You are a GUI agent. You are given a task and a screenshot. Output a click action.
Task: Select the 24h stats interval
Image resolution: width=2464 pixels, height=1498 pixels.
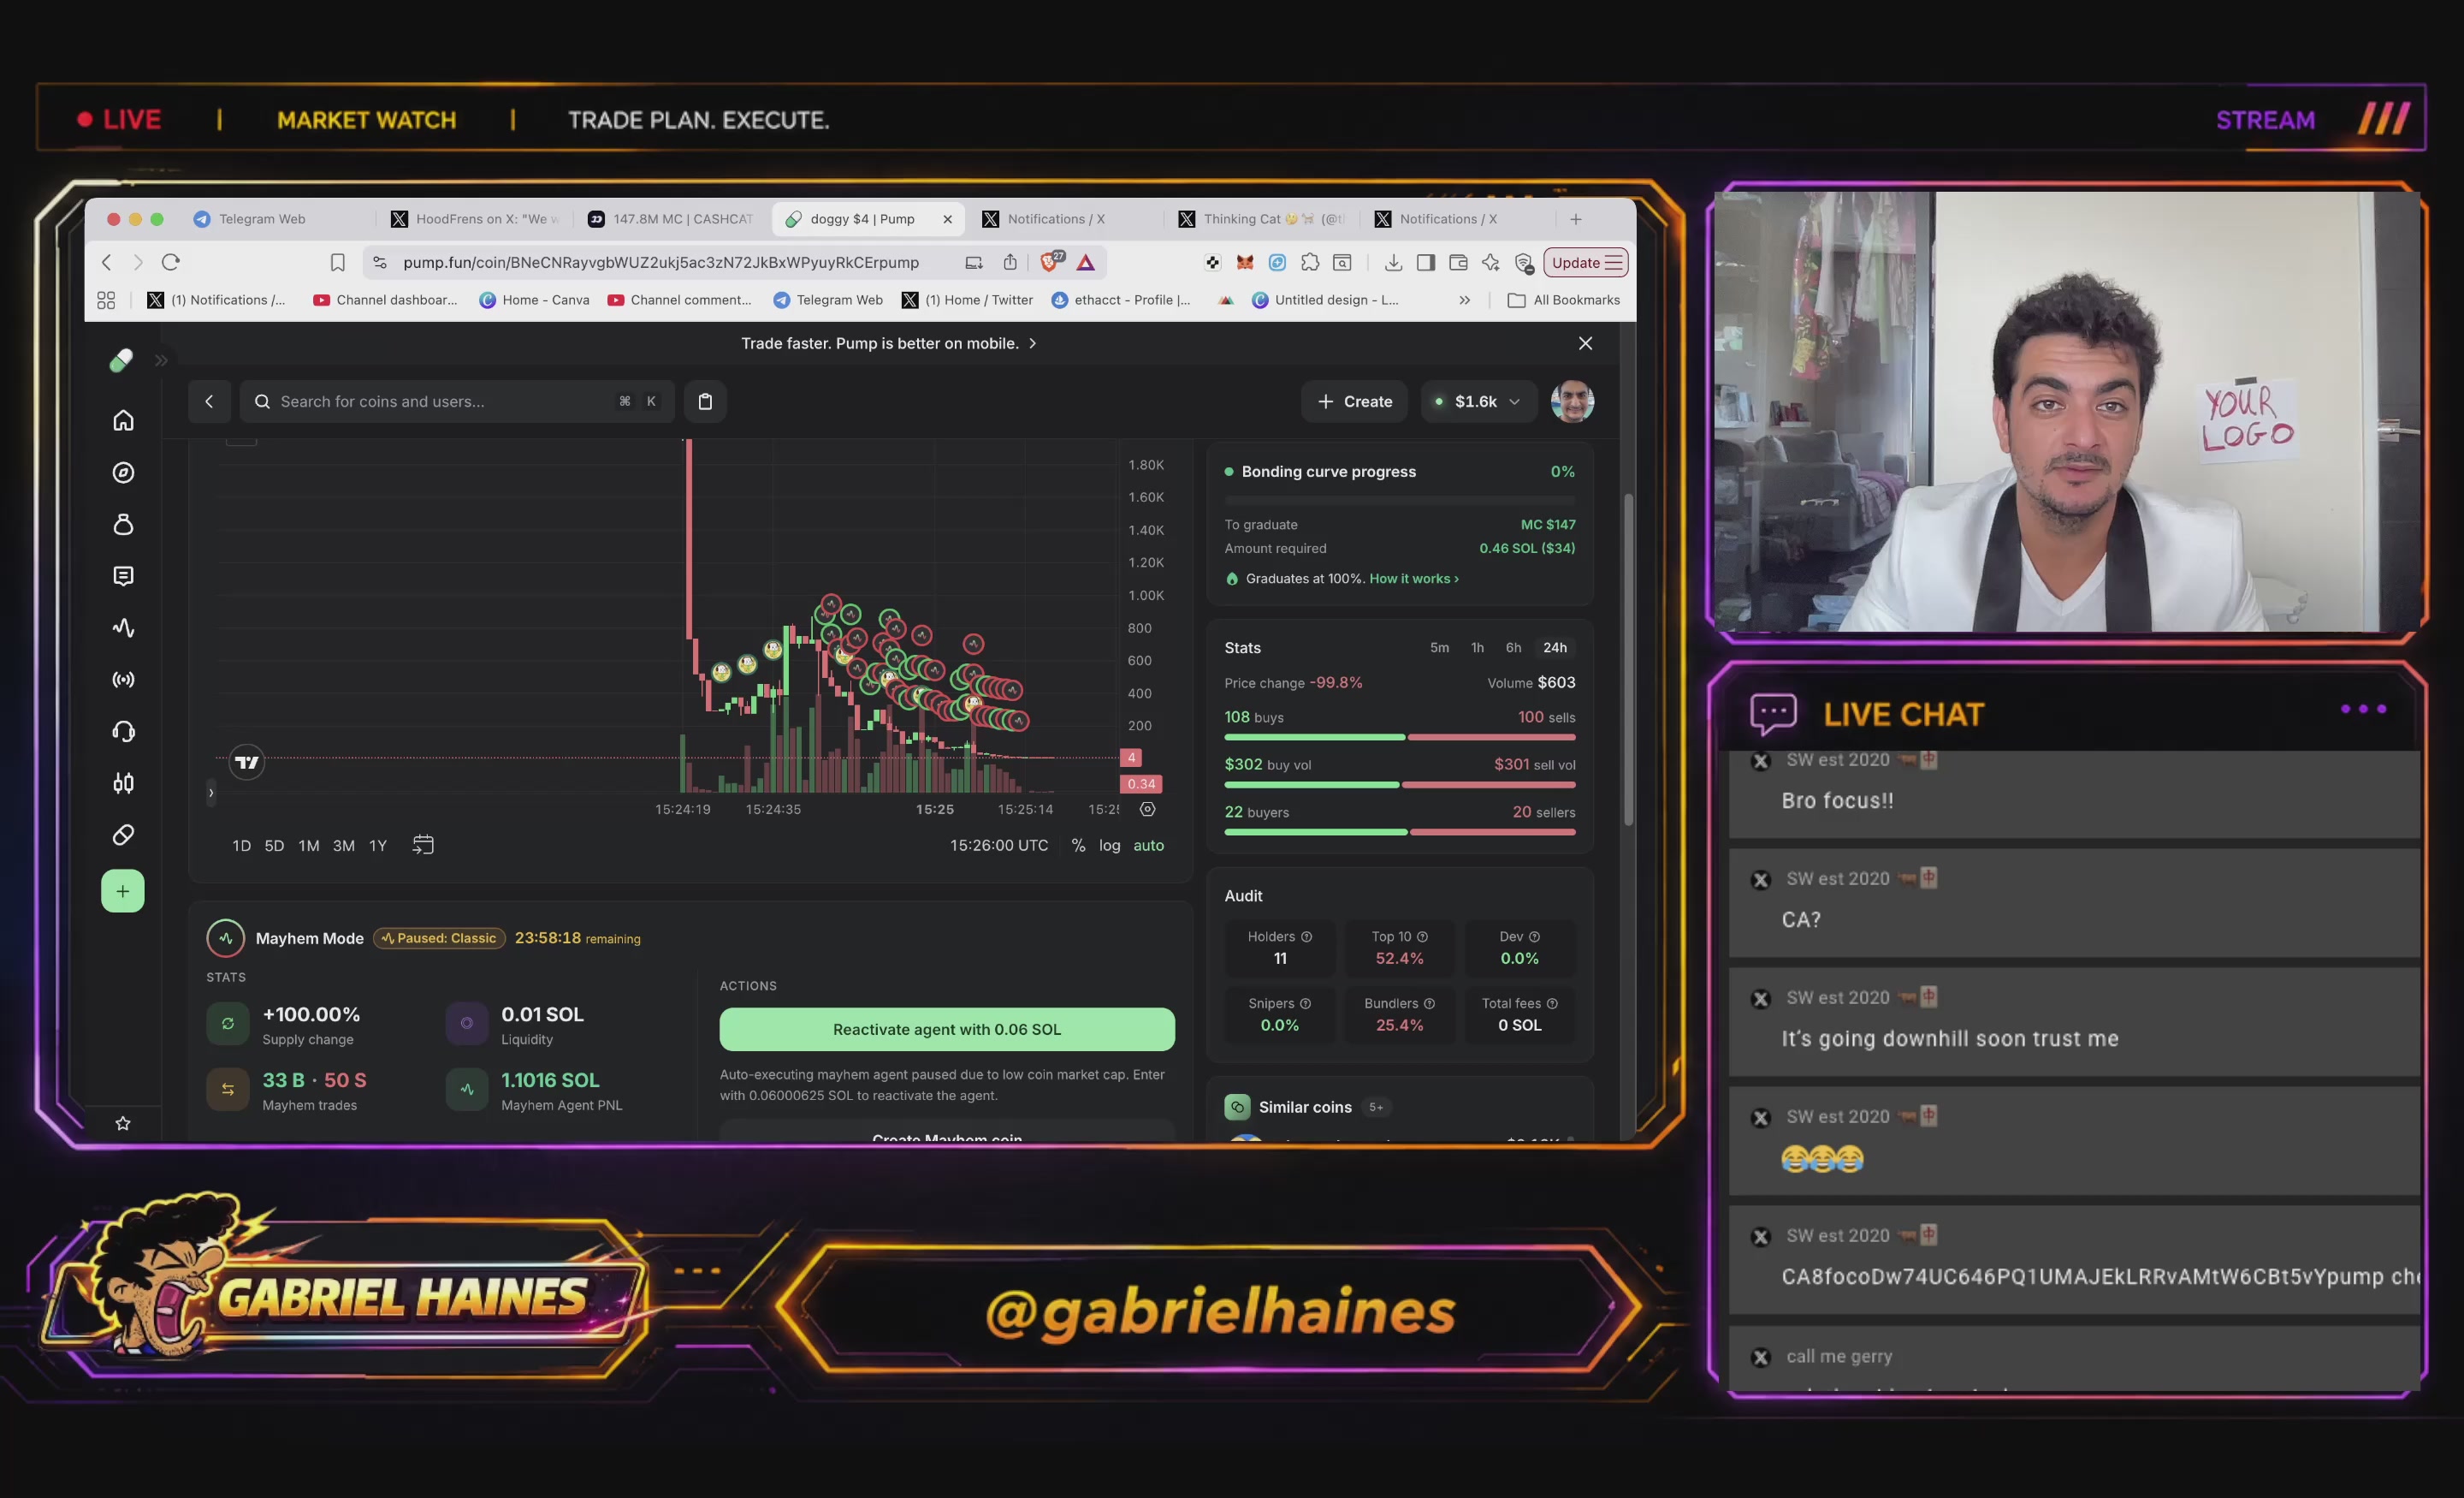(x=1555, y=647)
